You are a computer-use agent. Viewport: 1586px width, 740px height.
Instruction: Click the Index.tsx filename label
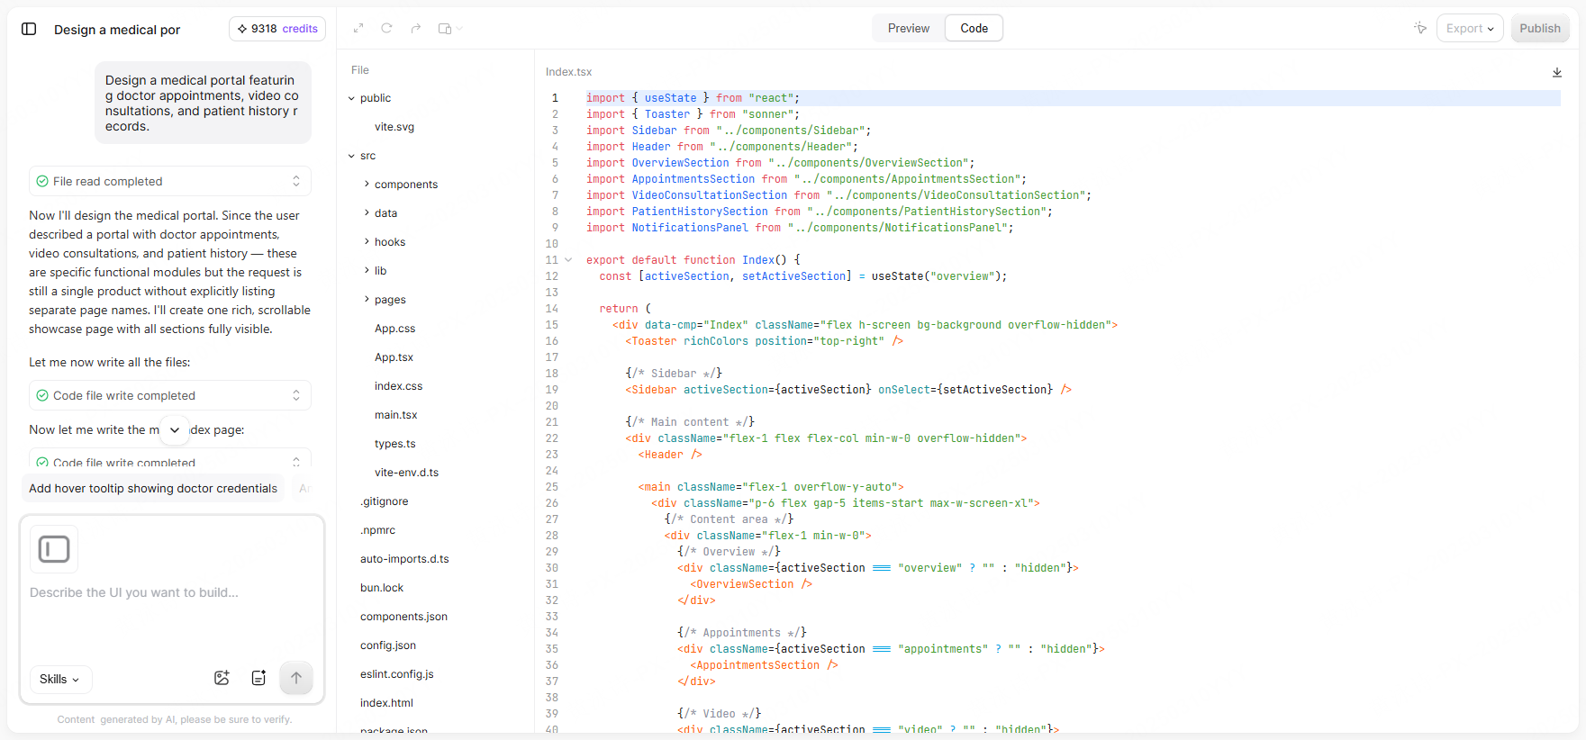(x=568, y=72)
